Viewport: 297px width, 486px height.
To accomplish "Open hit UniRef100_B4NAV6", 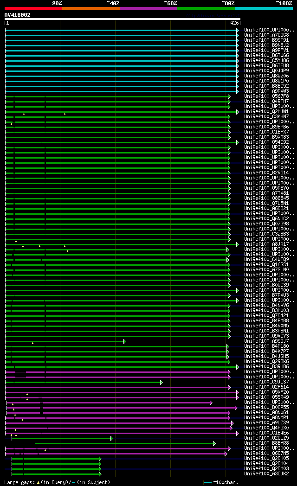I will click(266, 305).
